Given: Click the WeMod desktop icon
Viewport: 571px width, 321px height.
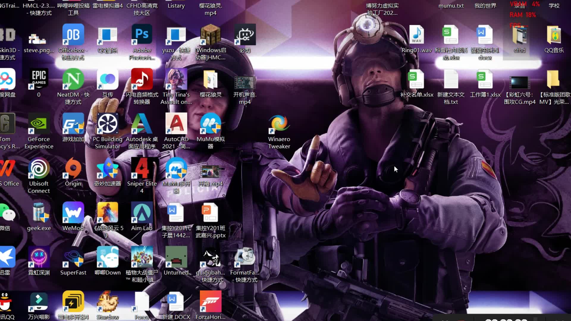Looking at the screenshot, I should pyautogui.click(x=73, y=213).
